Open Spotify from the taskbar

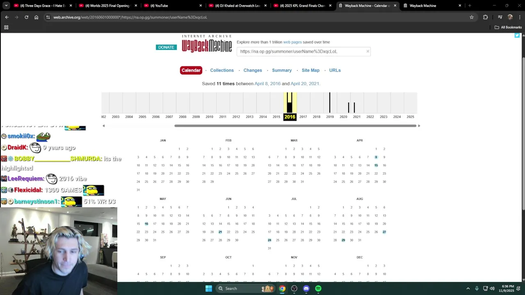318,288
